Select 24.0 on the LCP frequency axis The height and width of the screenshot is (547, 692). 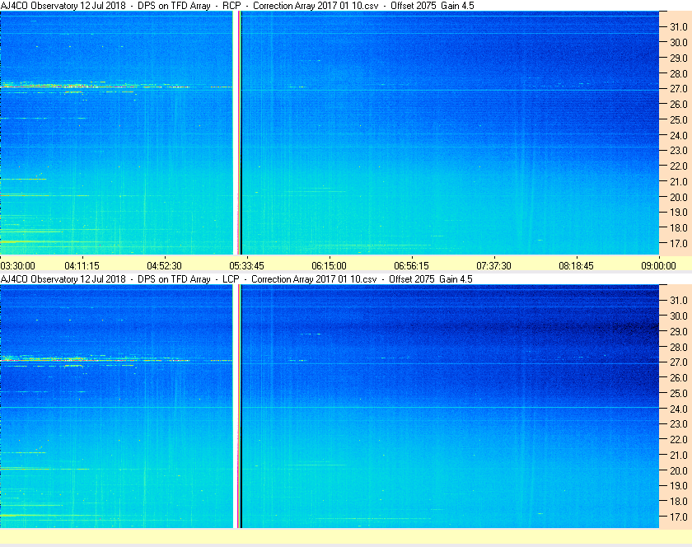point(679,409)
